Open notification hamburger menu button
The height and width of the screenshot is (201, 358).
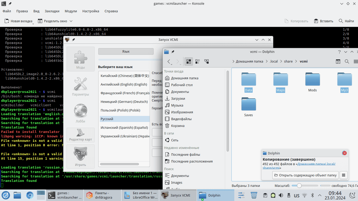click(344, 175)
